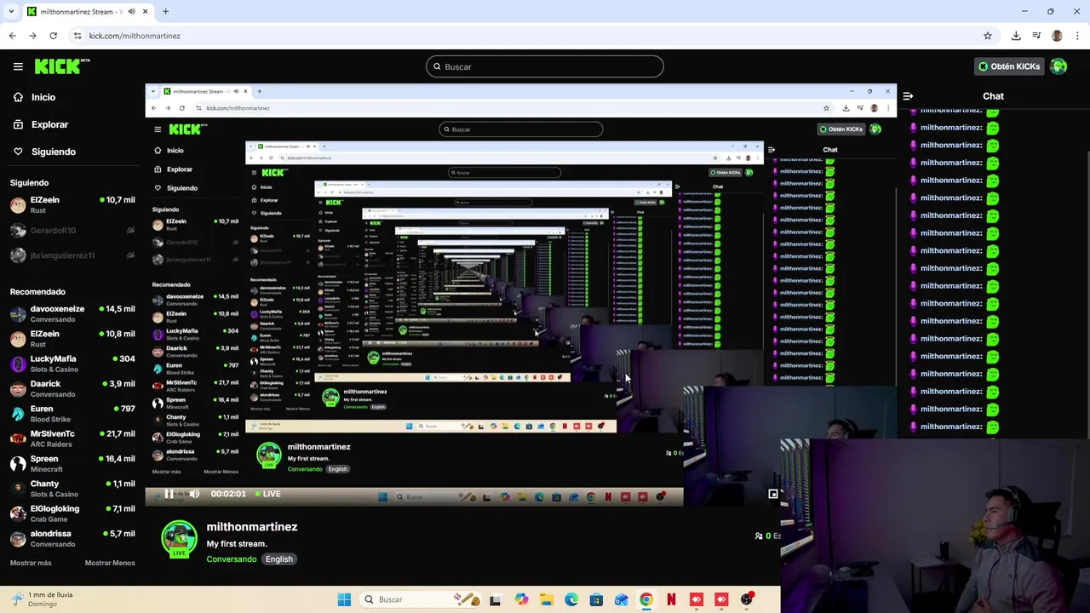The width and height of the screenshot is (1090, 613).
Task: Click the Obtén KICKs button
Action: pyautogui.click(x=1009, y=66)
